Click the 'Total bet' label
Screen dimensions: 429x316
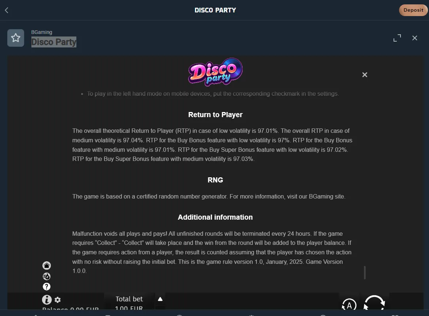pos(129,299)
